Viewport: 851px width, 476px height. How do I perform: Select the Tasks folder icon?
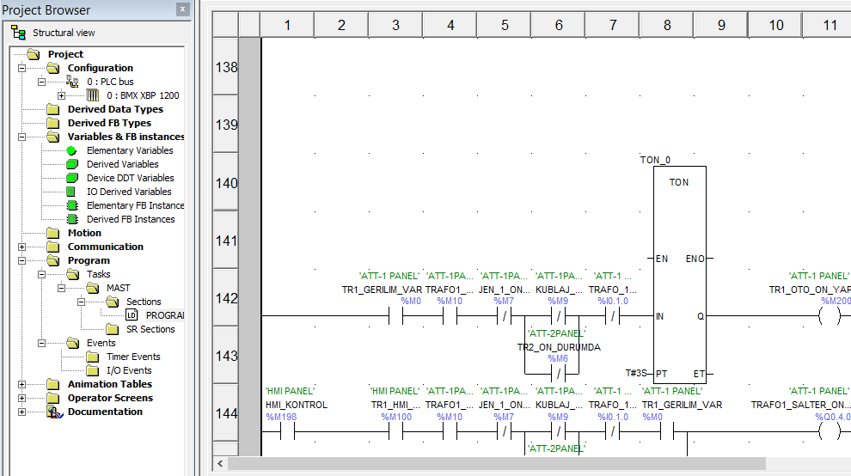(73, 274)
